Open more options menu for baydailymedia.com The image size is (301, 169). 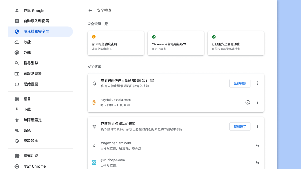(x=257, y=102)
